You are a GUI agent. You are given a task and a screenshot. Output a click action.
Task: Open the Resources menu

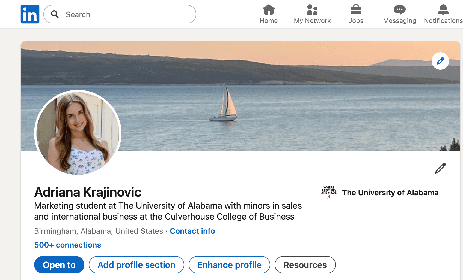tap(305, 264)
